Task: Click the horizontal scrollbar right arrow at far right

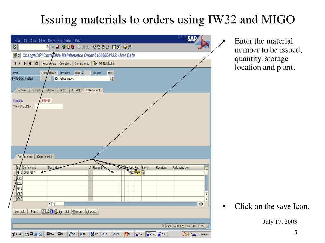Action: pyautogui.click(x=202, y=204)
